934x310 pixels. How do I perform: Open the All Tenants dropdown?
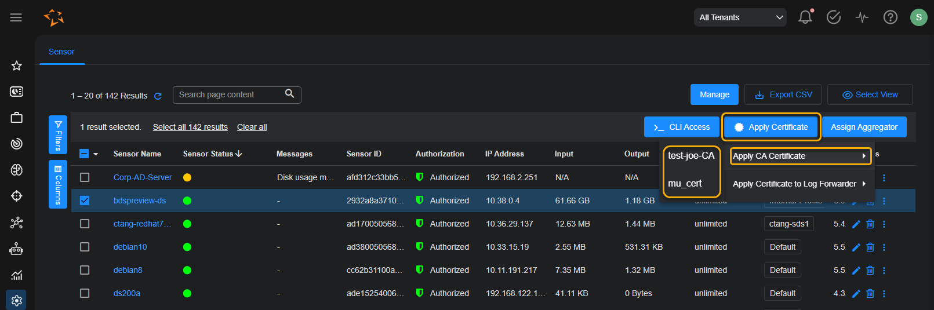point(740,17)
